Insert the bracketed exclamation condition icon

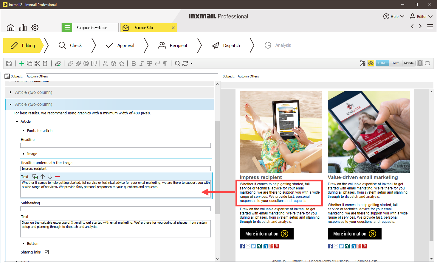tap(94, 63)
